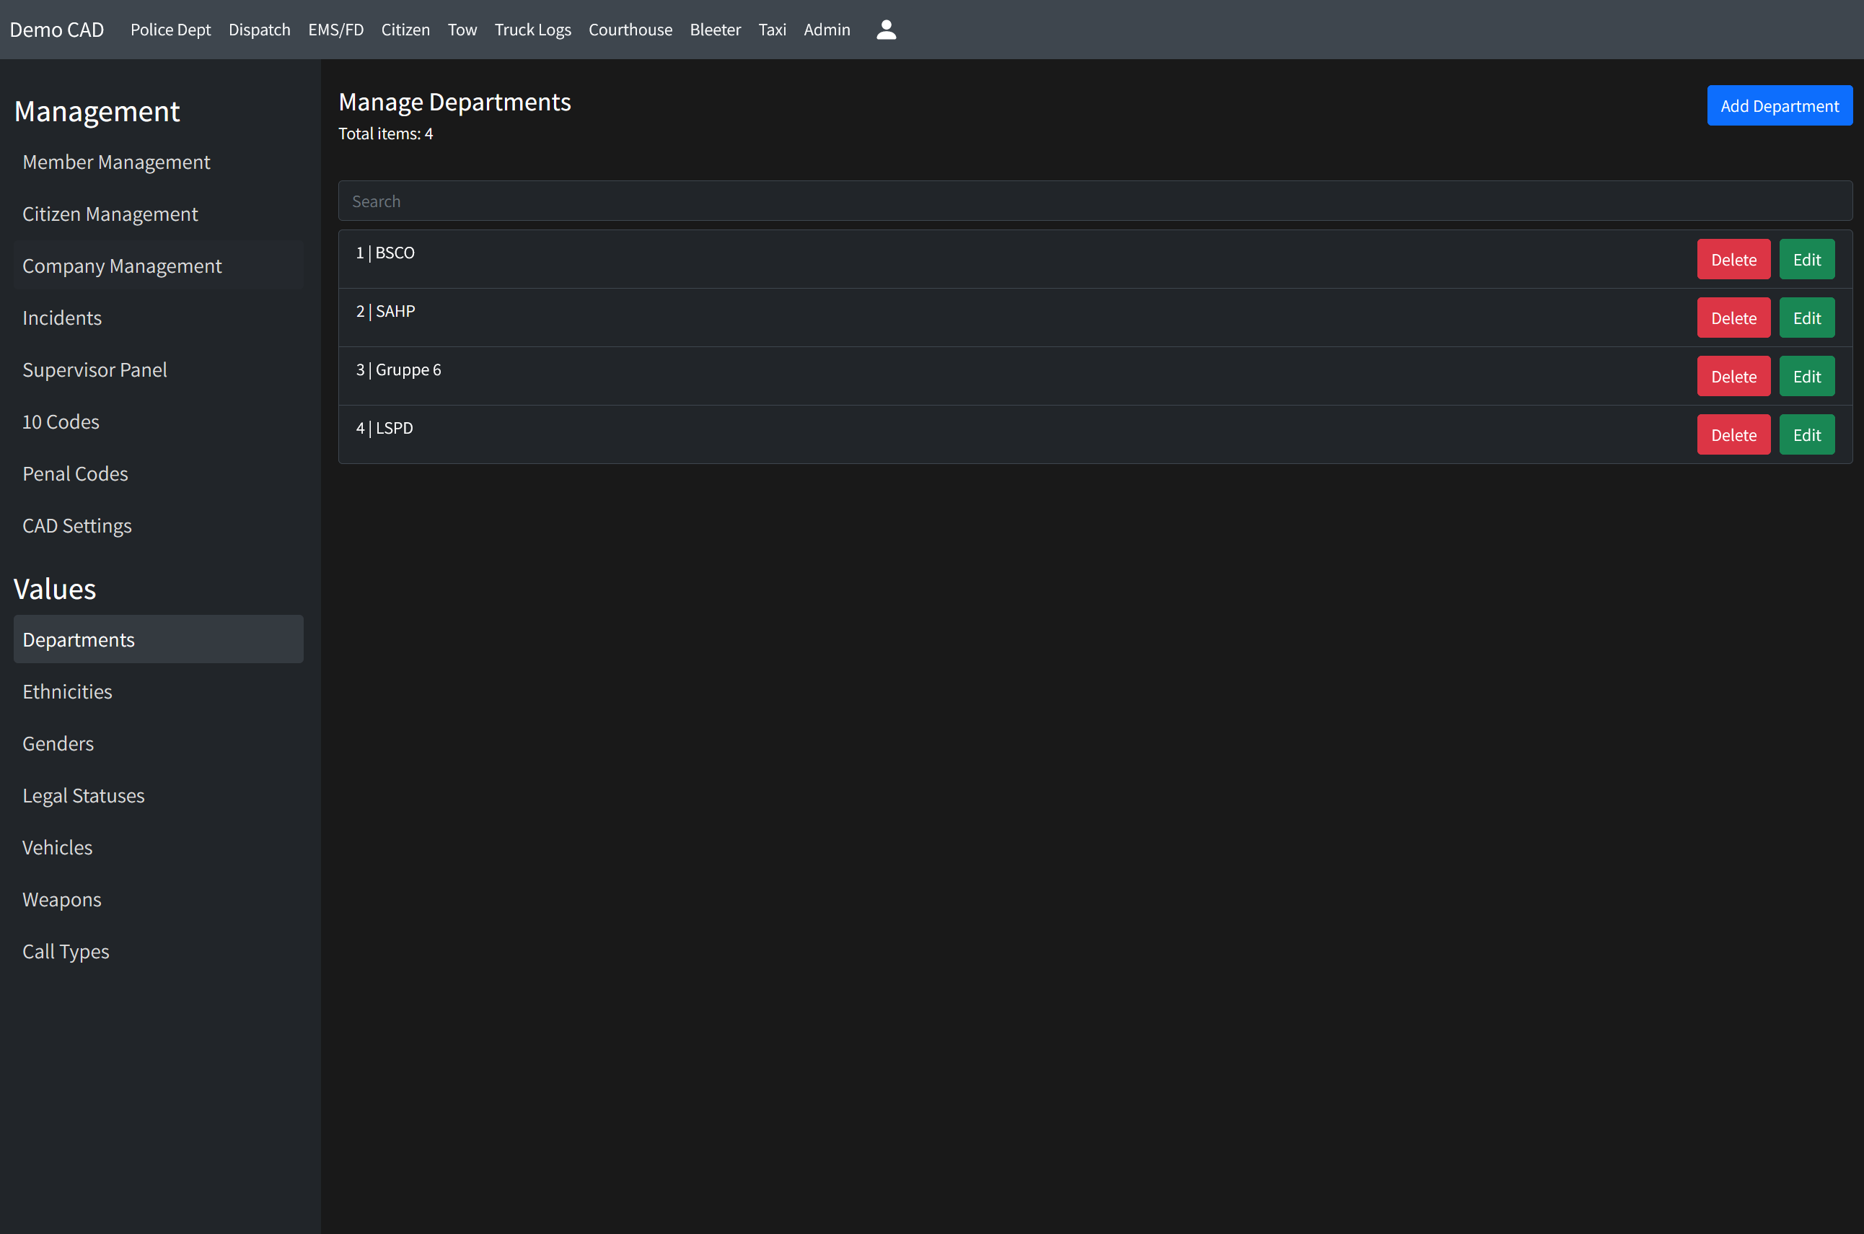Click the Demo CAD brand link

57,30
